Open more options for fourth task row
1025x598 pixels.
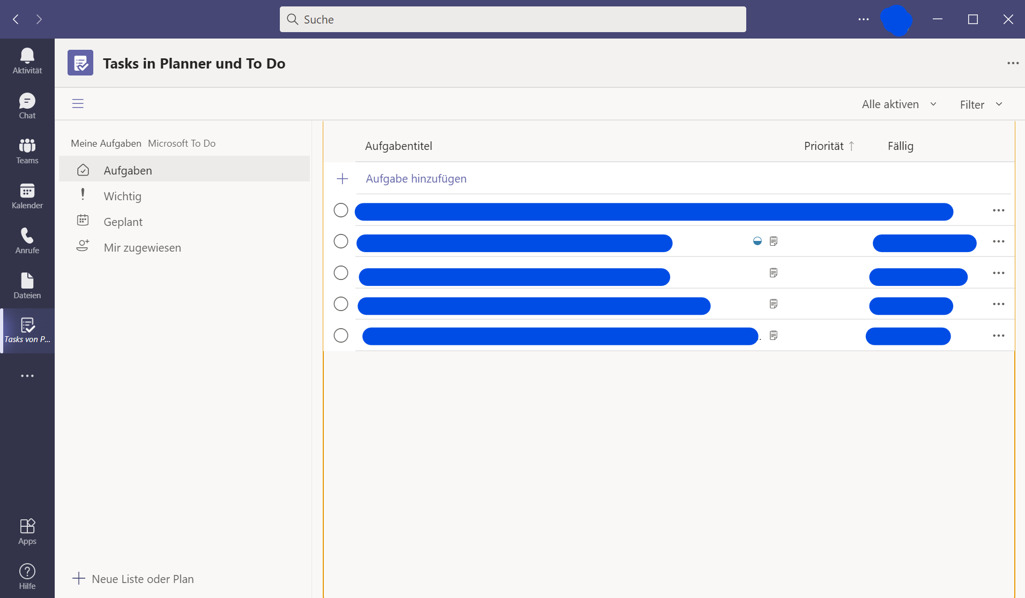tap(998, 304)
